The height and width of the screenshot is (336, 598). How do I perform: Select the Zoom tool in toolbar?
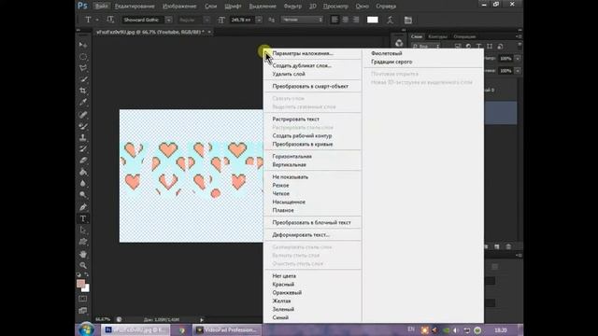coord(83,265)
